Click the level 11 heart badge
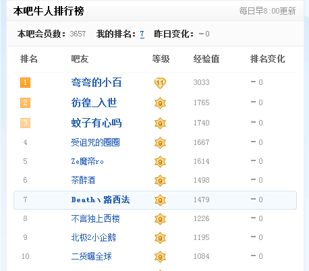Screen dimensions: 309x271 tap(160, 83)
